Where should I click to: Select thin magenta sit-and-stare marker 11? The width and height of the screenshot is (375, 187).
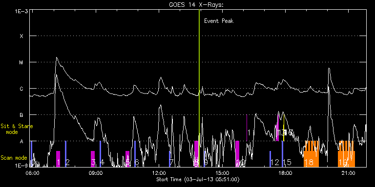[247, 128]
